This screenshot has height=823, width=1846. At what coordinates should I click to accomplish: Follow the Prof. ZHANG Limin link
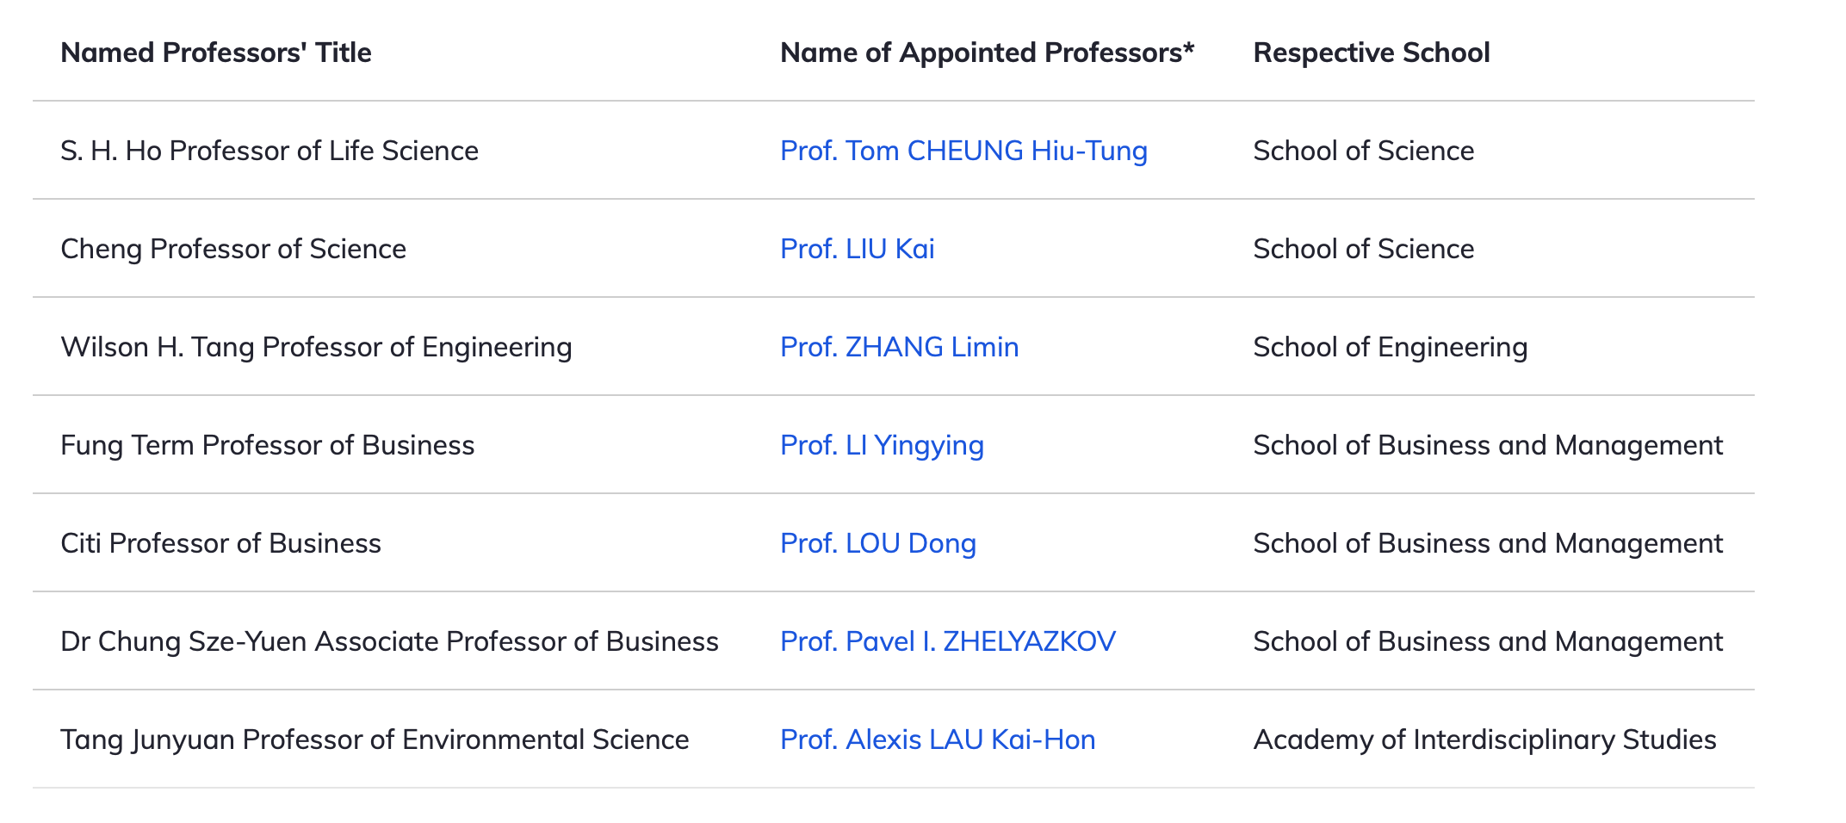click(899, 347)
